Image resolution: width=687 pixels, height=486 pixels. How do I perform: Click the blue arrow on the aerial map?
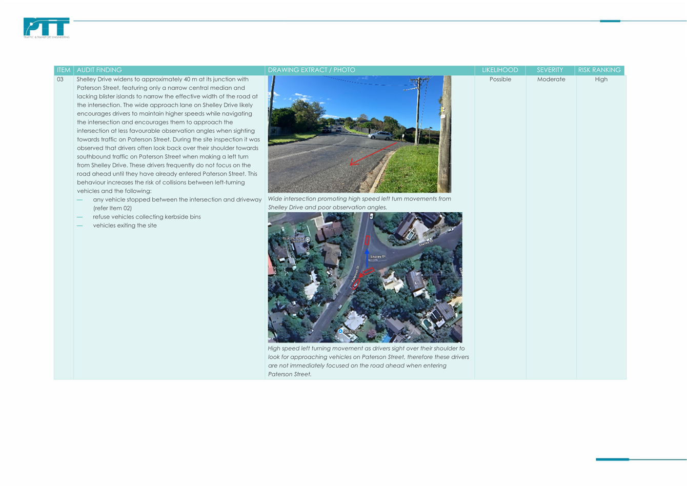[x=367, y=257]
